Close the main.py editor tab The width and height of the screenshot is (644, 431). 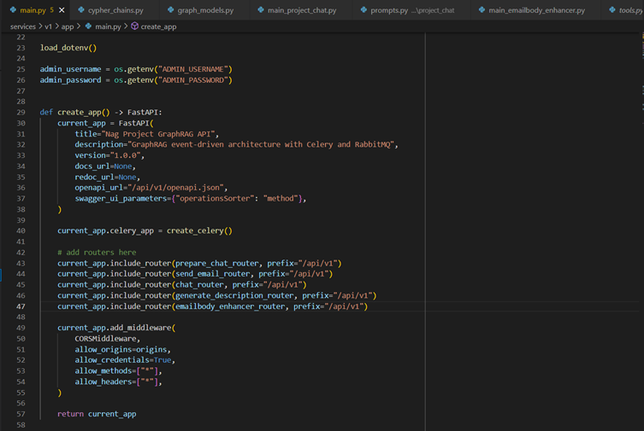(x=62, y=10)
